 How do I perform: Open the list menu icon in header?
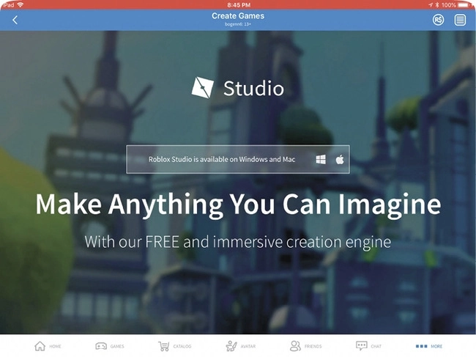click(x=460, y=20)
